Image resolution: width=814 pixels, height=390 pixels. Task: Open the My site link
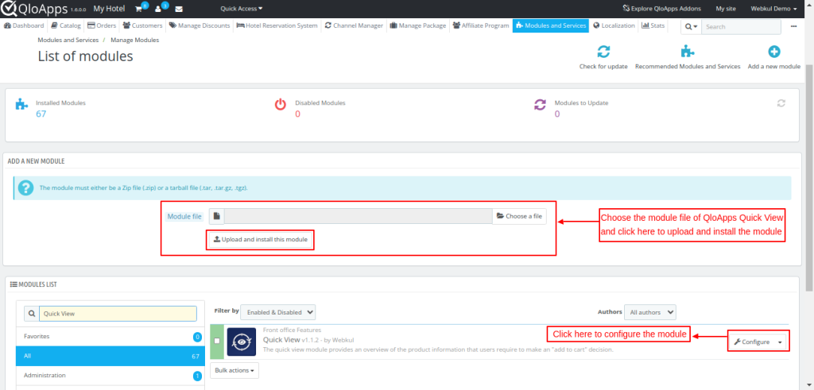point(725,9)
